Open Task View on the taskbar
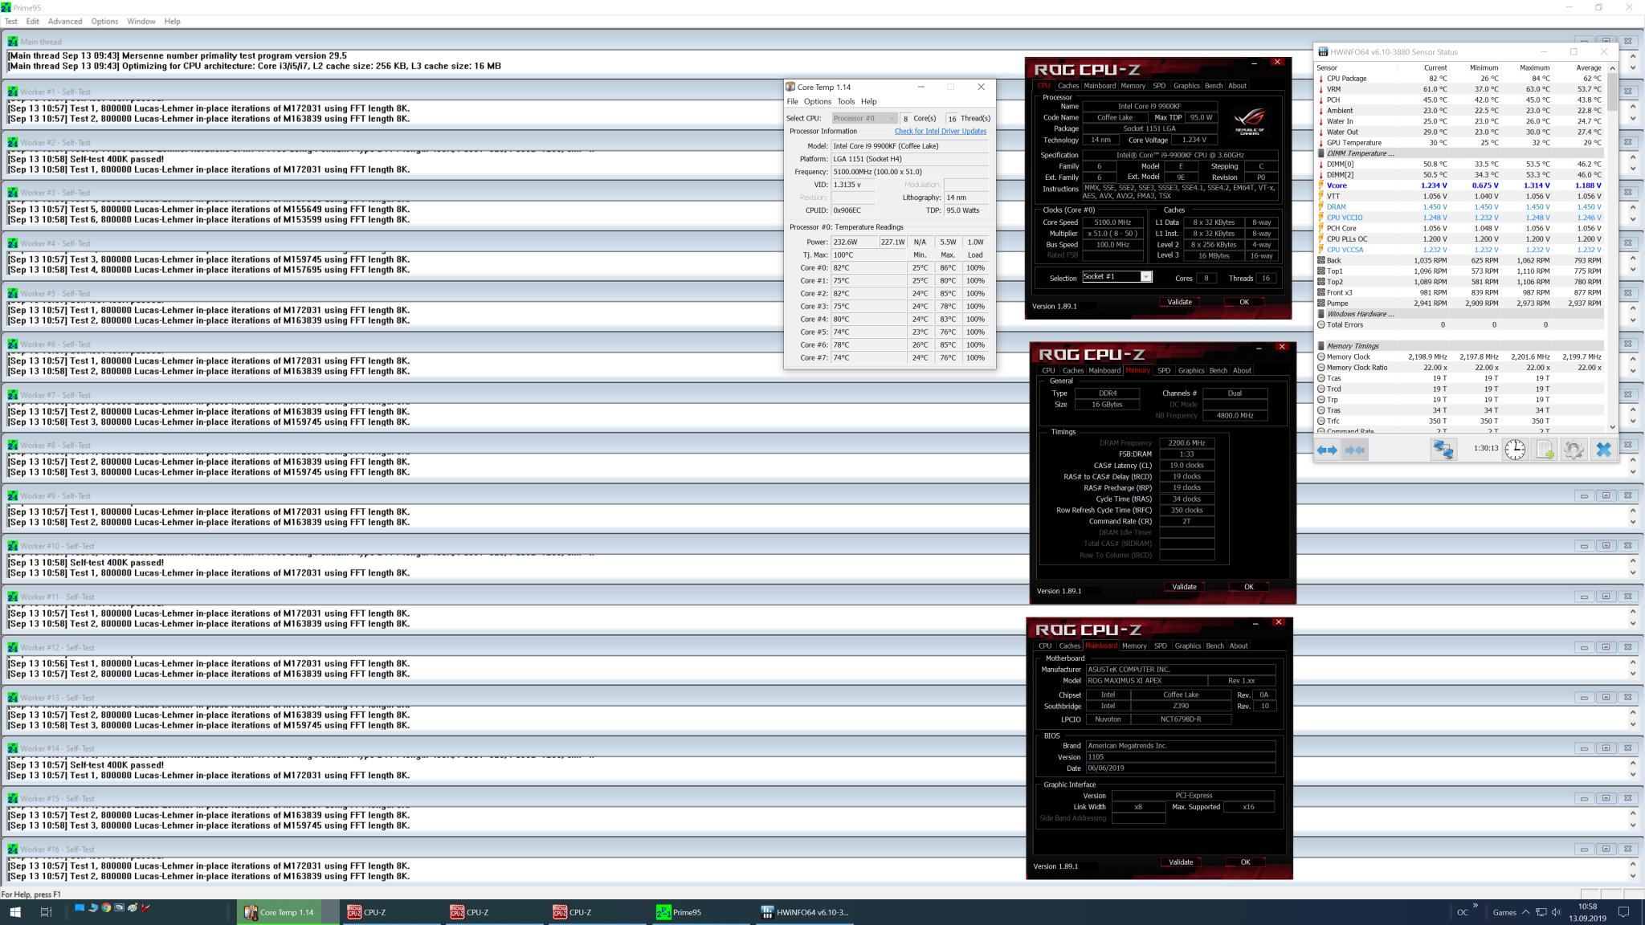This screenshot has width=1645, height=925. point(46,911)
